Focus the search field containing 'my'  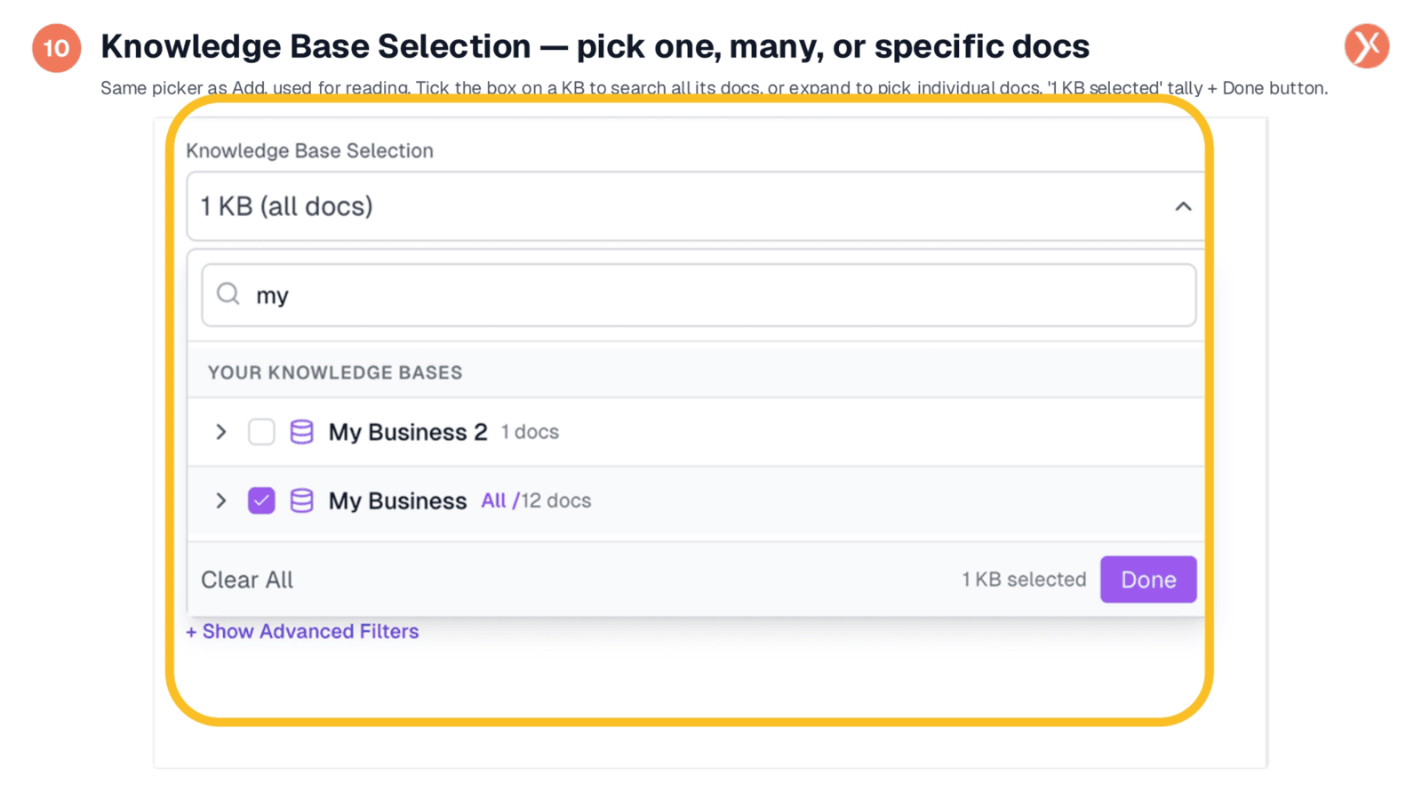tap(699, 295)
